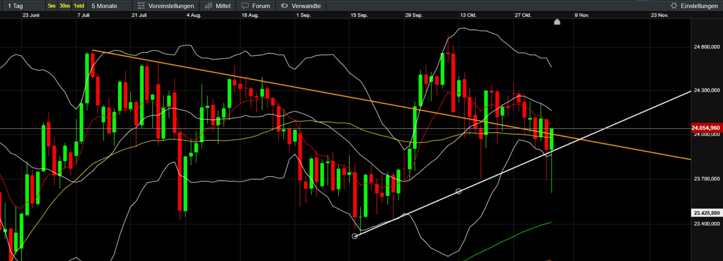Click the Einstellungen gear icon

(x=674, y=6)
